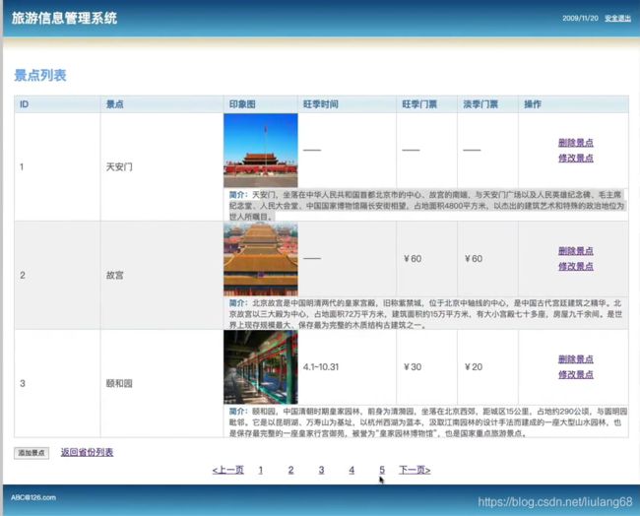Click 删除景点 in the 颐和园 row
Viewport: 640px width, 516px height.
[576, 358]
